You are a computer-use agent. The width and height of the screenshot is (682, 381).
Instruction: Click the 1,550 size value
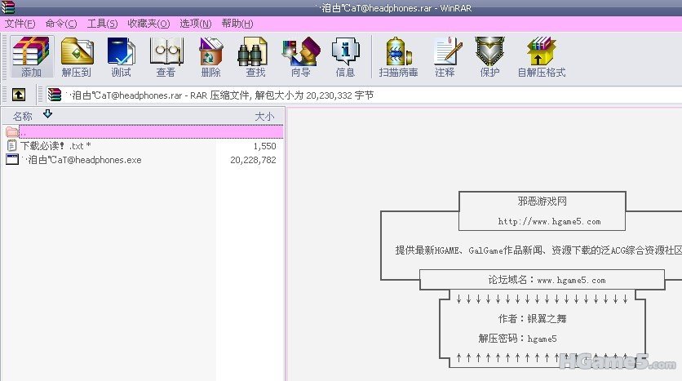coord(264,146)
